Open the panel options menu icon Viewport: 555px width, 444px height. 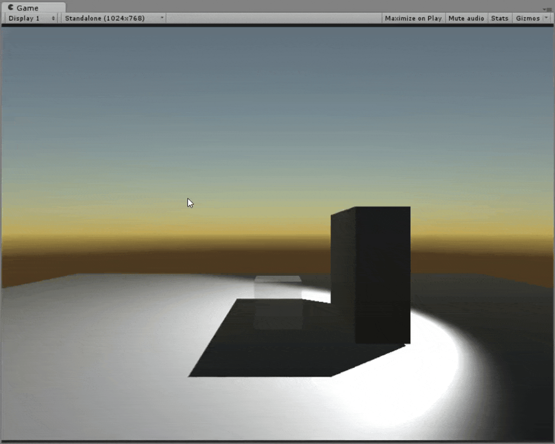[548, 9]
